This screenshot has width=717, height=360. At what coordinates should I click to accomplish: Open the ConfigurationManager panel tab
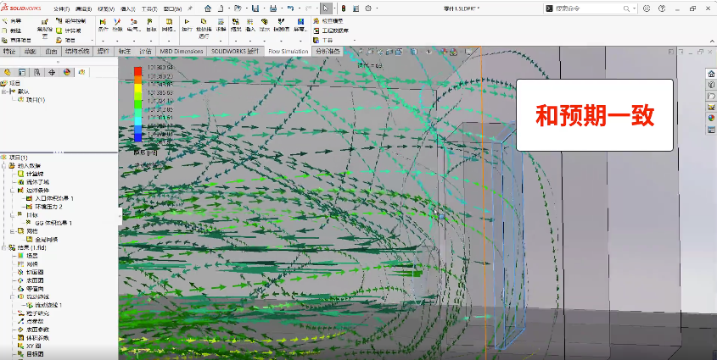(37, 72)
